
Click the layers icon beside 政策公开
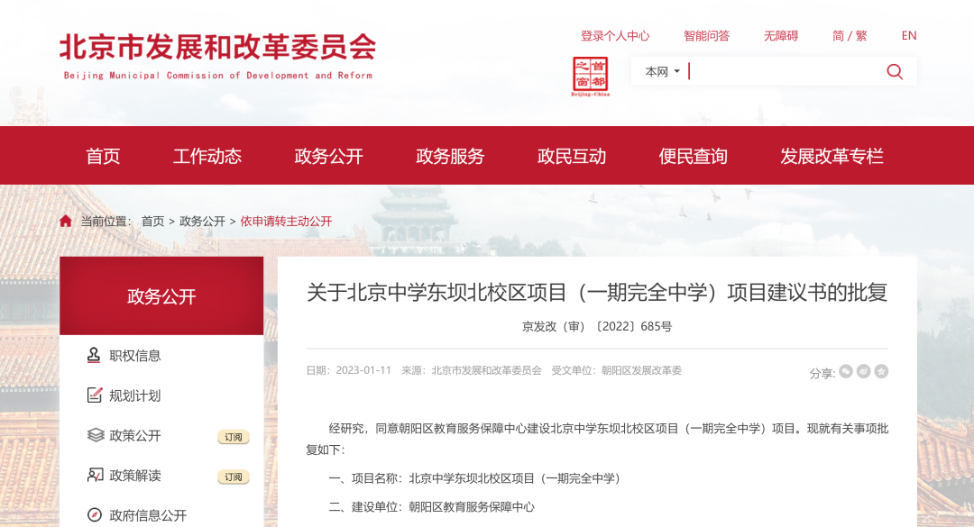click(x=95, y=435)
